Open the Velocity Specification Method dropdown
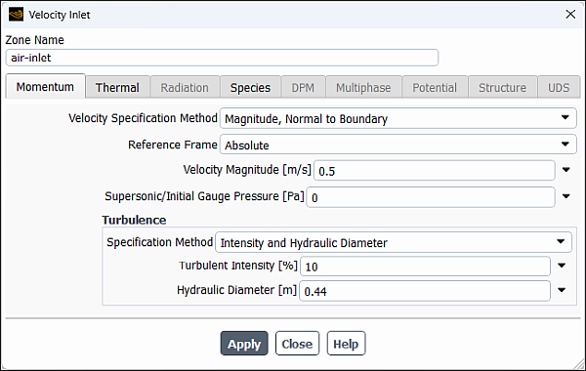 click(x=398, y=119)
